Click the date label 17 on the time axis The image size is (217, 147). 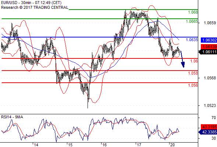pyautogui.click(x=139, y=145)
